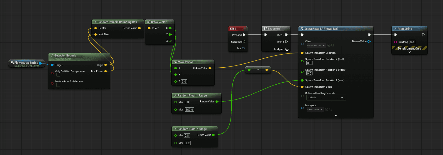Click the In String magenta pin

(x=396, y=42)
